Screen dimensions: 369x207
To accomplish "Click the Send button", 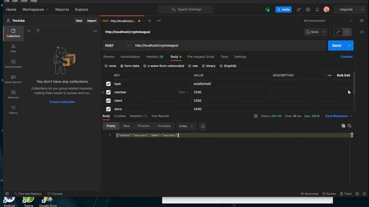I will coord(337,45).
